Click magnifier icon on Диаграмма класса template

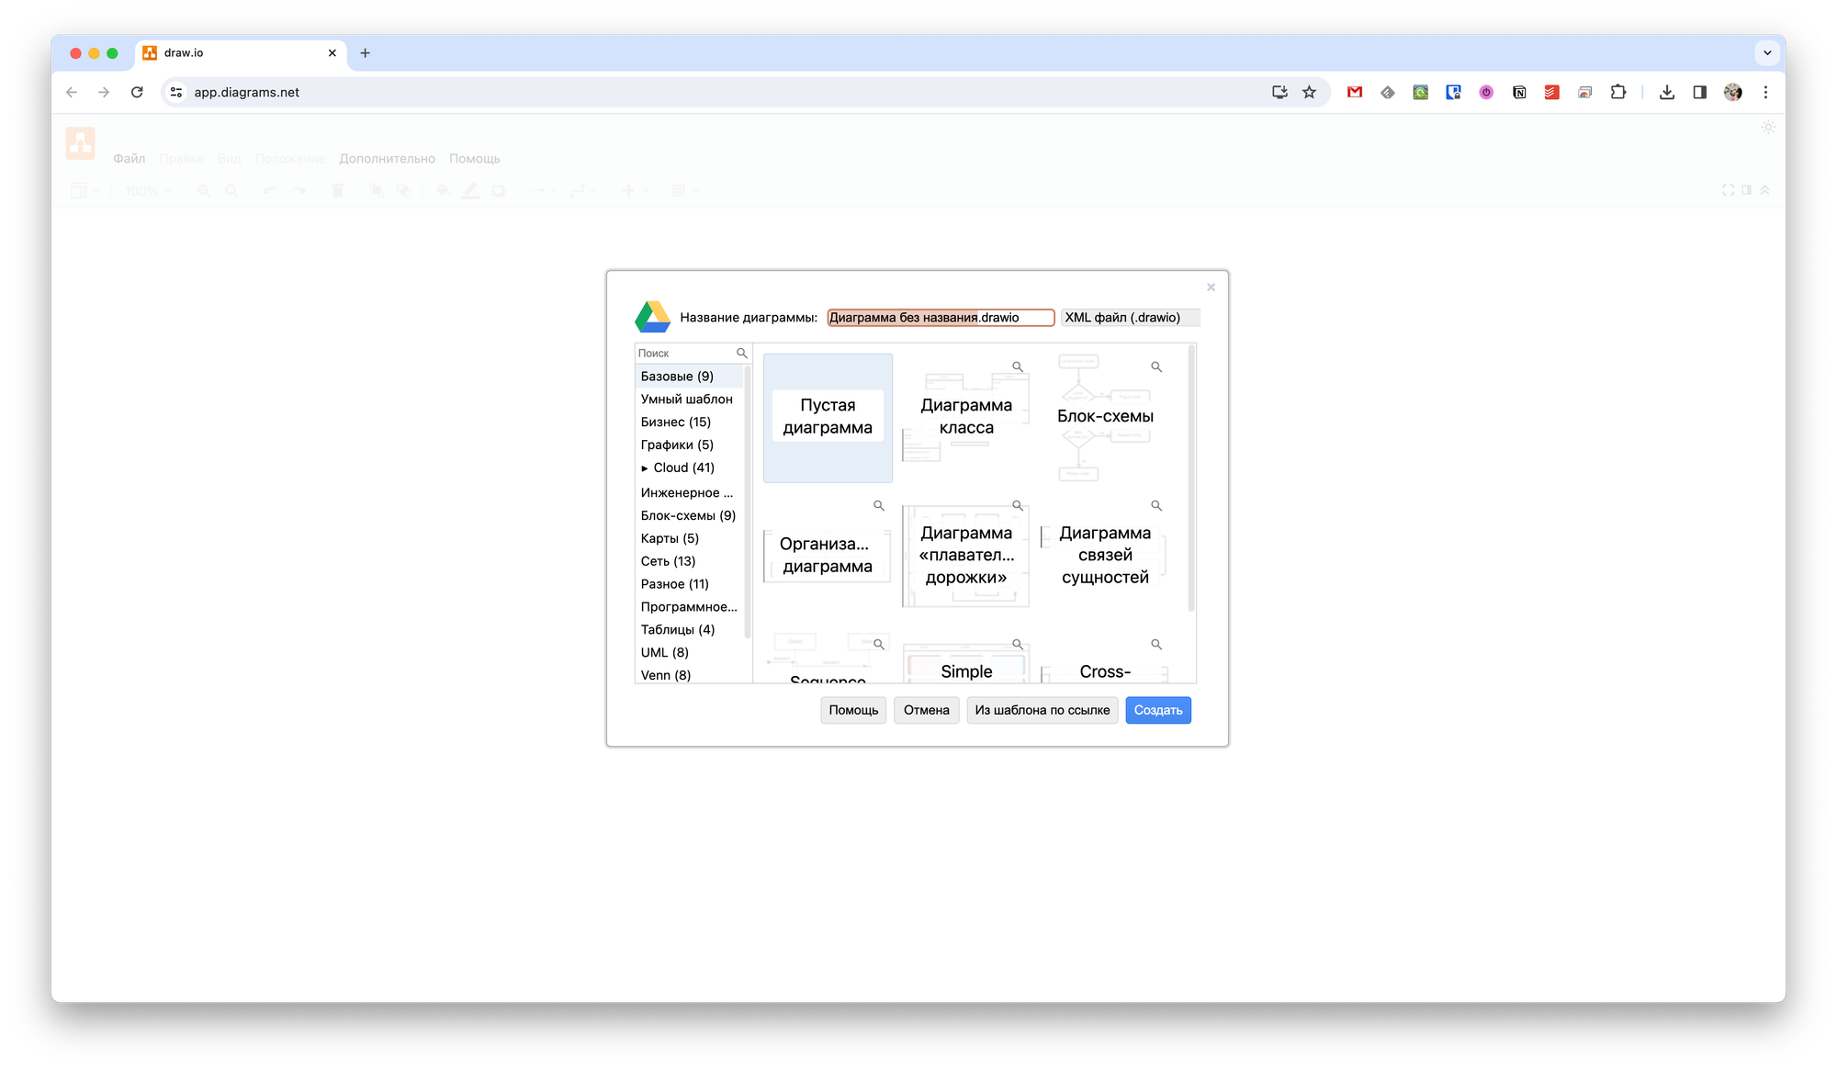pos(1018,366)
